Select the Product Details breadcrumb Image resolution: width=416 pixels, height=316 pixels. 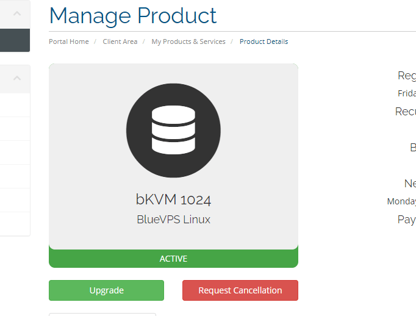pyautogui.click(x=264, y=41)
